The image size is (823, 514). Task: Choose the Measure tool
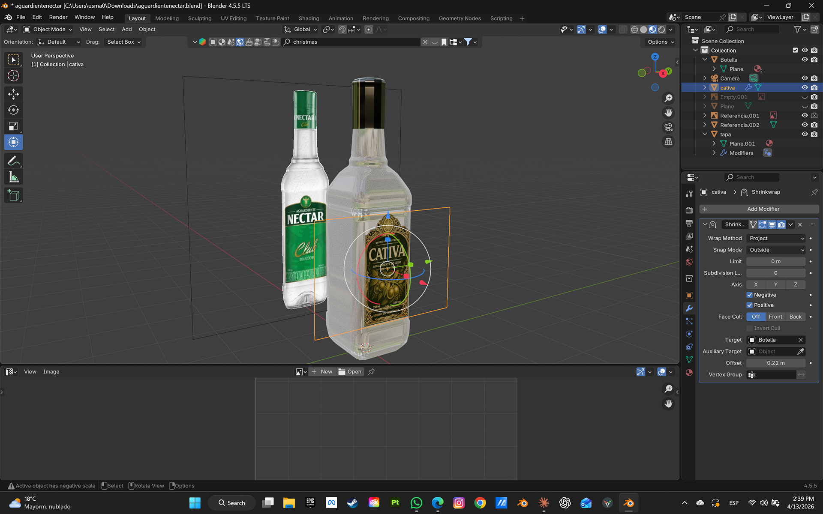point(13,177)
